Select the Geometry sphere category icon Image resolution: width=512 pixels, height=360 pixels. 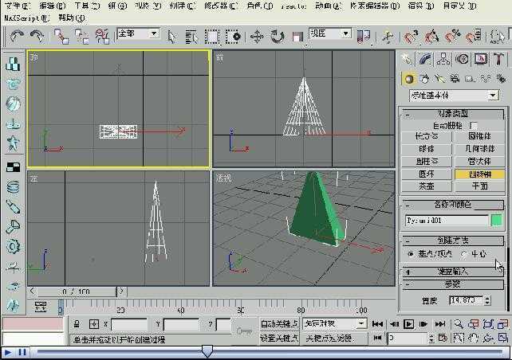[409, 79]
